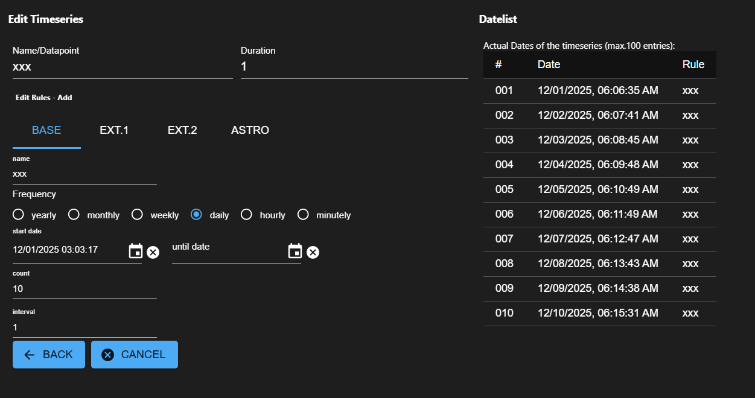This screenshot has height=398, width=755.
Task: Open the start date calendar picker
Action: point(136,251)
